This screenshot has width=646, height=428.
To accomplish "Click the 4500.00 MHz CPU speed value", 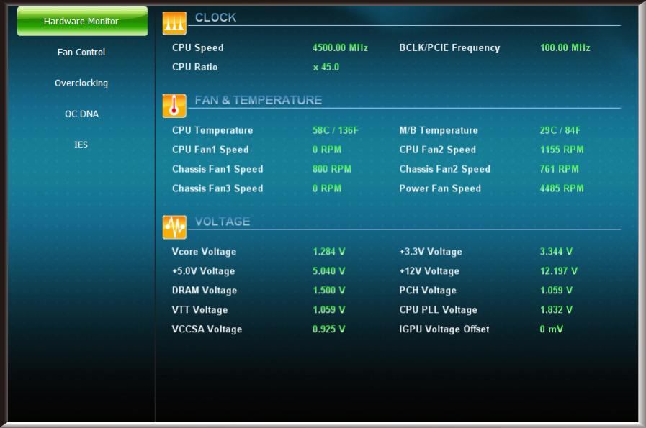I will tap(340, 47).
